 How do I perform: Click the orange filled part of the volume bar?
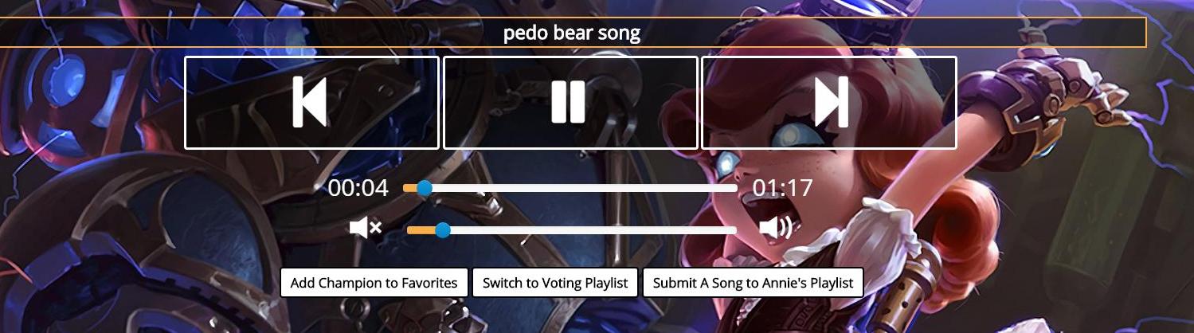[421, 230]
